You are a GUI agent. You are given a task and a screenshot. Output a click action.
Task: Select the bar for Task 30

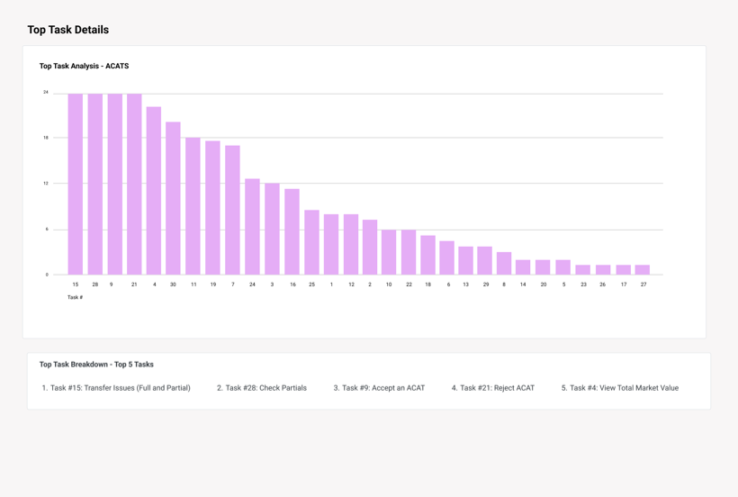coord(173,198)
